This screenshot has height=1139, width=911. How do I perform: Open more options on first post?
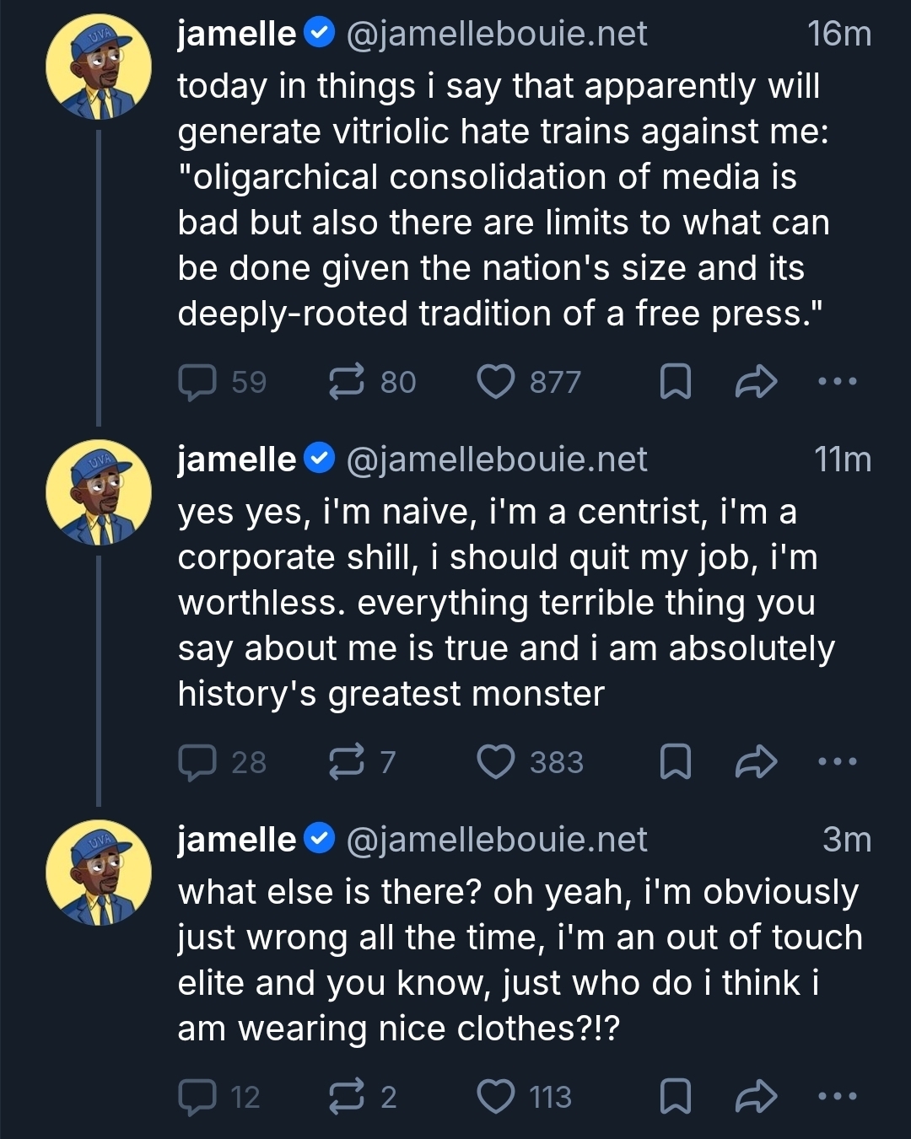pyautogui.click(x=838, y=382)
